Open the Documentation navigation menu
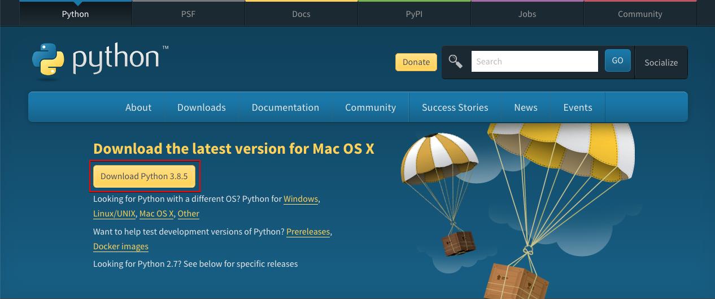 [285, 107]
